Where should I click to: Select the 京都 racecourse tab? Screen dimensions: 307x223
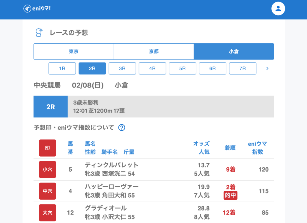click(x=154, y=51)
